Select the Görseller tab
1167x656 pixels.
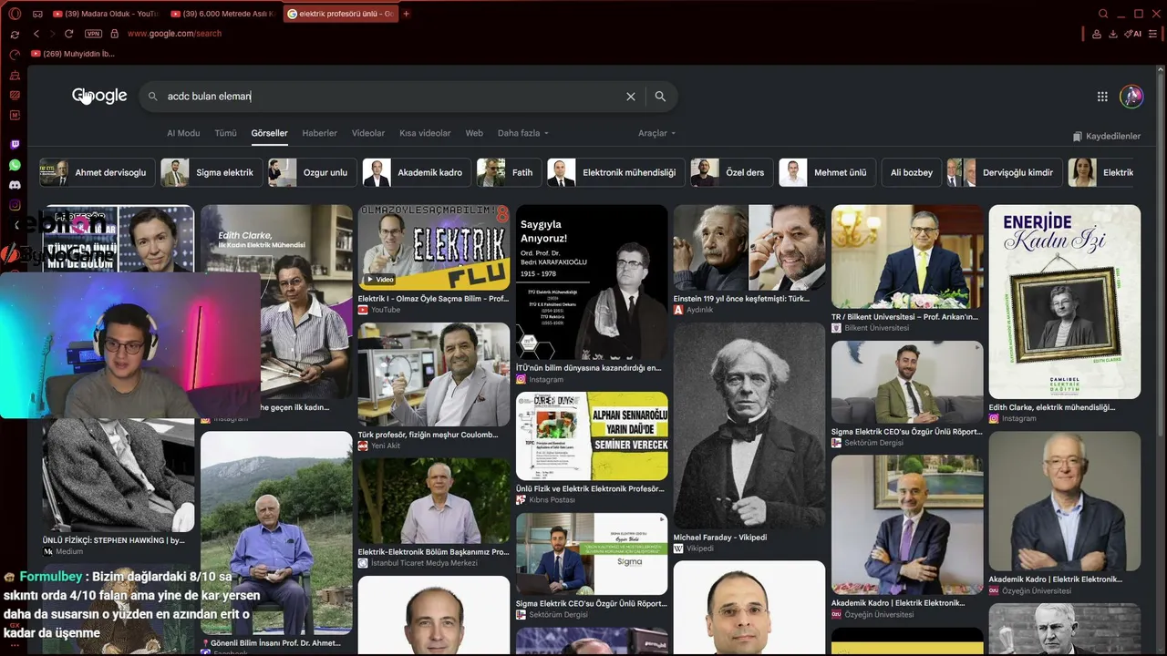(269, 133)
